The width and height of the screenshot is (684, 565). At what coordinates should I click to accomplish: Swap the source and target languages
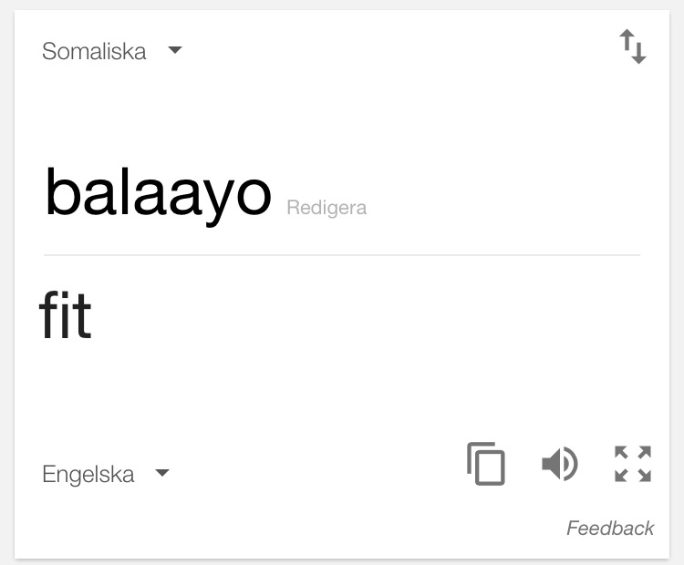click(x=633, y=46)
